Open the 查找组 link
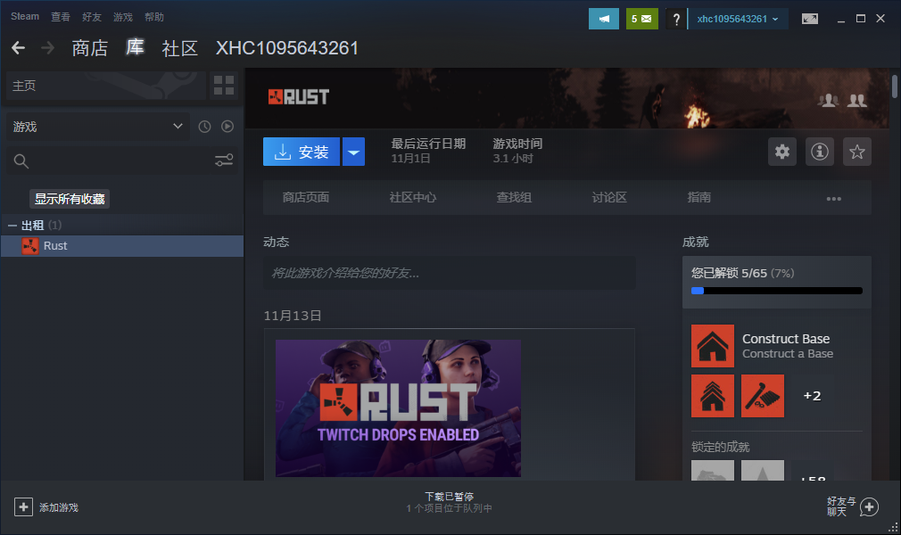 tap(514, 198)
